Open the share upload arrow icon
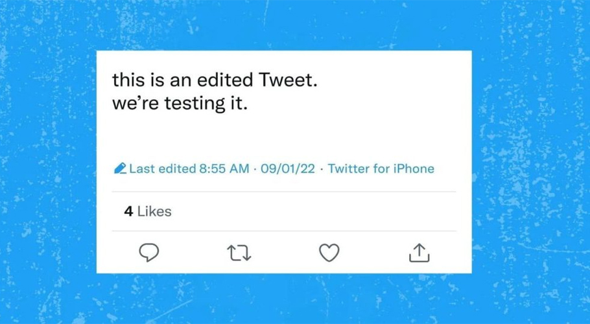590x324 pixels. click(x=419, y=253)
